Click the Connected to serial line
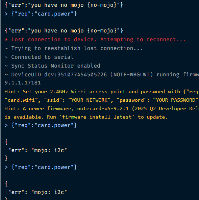The height and width of the screenshot is (200, 199). (x=39, y=57)
